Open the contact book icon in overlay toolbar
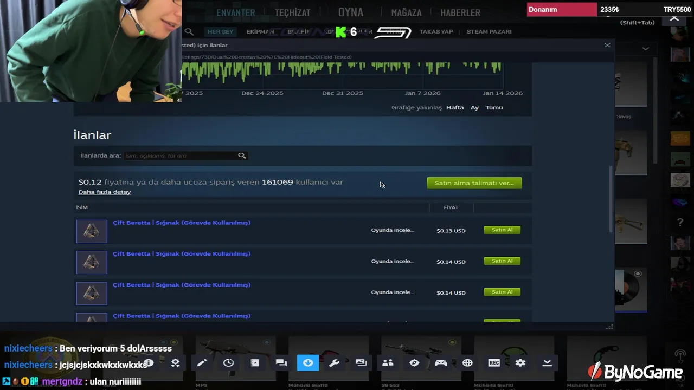694x390 pixels. (255, 363)
